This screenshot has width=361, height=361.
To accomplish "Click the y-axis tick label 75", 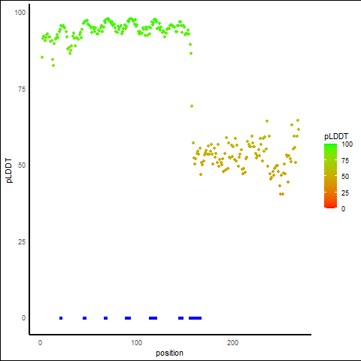I will pos(22,89).
